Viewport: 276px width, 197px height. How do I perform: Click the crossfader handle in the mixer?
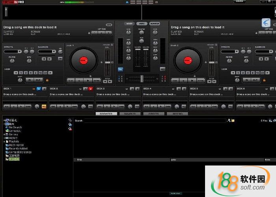tap(141, 78)
